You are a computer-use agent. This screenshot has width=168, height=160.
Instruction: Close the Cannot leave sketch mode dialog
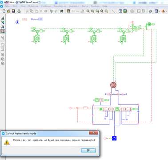pos(93,133)
